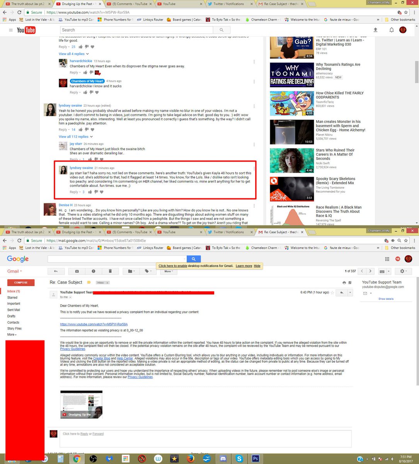Go to the newer email arrow
Image resolution: width=419 pixels, height=464 pixels.
[362, 271]
